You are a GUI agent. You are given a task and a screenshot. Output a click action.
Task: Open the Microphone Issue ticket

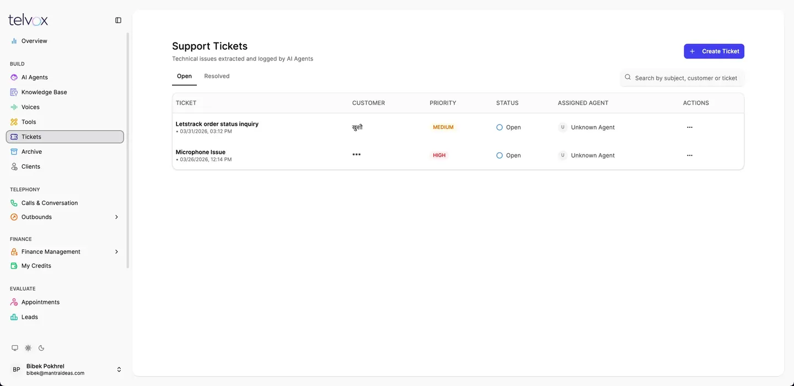(x=201, y=152)
